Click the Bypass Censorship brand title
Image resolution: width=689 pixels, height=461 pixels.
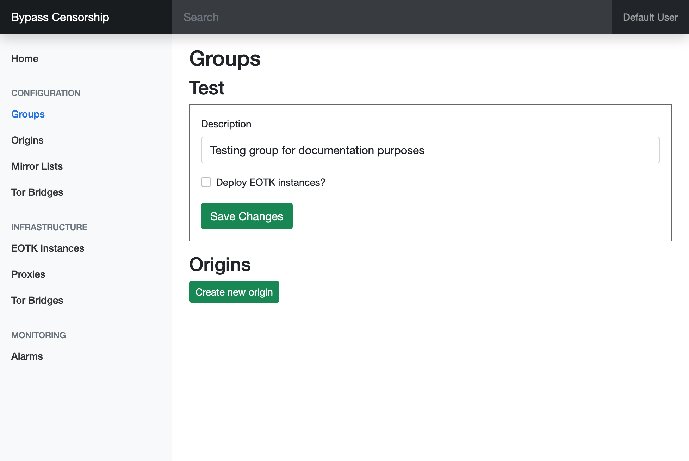point(60,17)
